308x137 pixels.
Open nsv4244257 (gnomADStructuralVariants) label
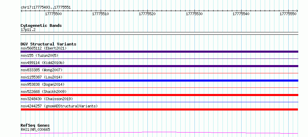(59, 106)
